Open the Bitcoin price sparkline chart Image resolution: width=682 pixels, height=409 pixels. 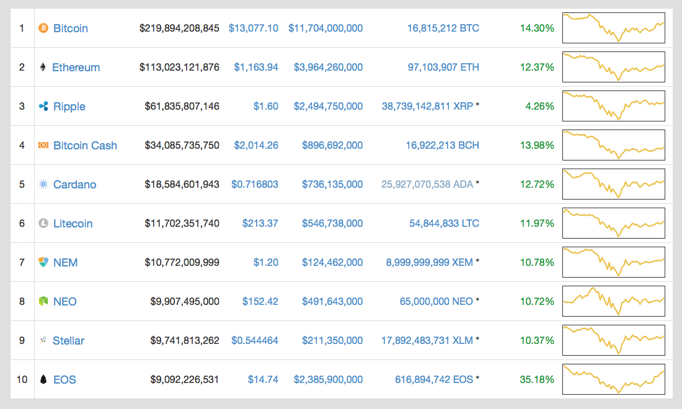click(x=614, y=28)
